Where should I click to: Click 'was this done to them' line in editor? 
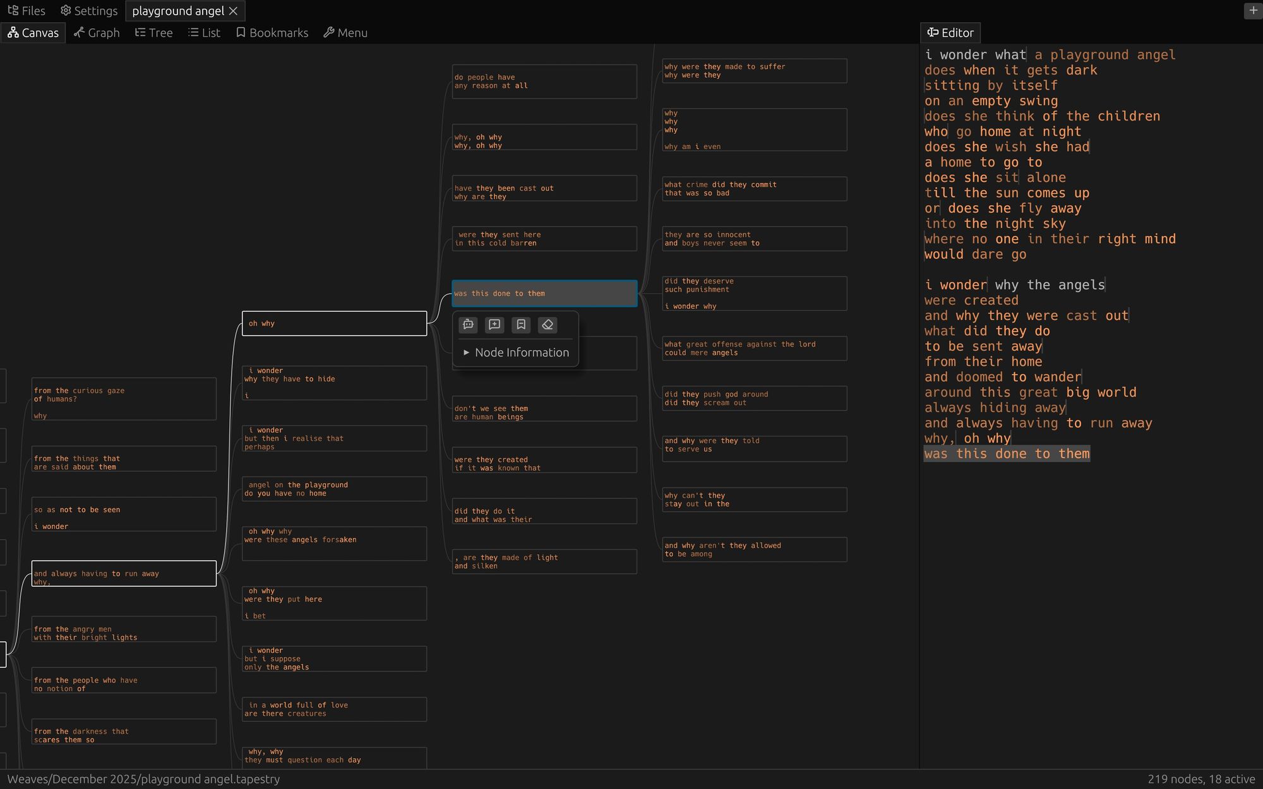click(x=1007, y=454)
